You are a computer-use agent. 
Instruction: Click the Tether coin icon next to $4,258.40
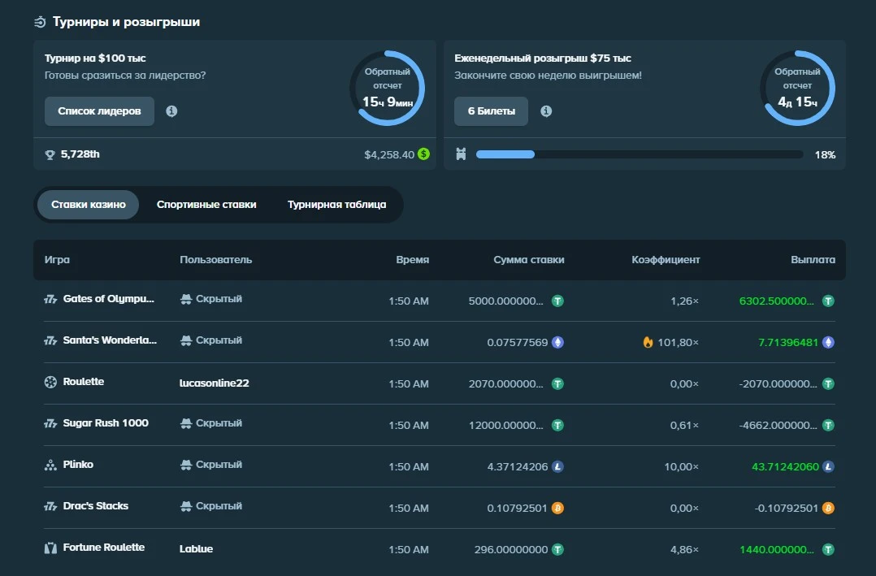423,154
